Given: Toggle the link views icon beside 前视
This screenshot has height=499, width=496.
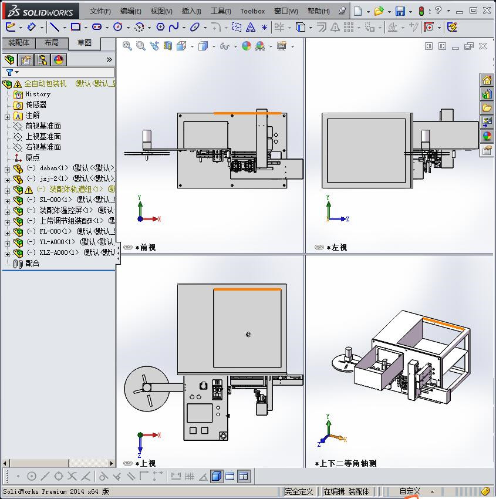Looking at the screenshot, I should pyautogui.click(x=128, y=247).
